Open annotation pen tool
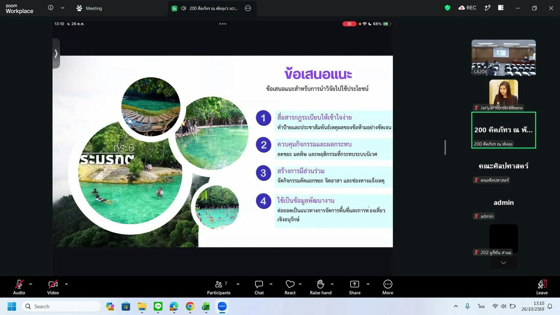Viewport: 560px width, 315px height. pos(487,8)
